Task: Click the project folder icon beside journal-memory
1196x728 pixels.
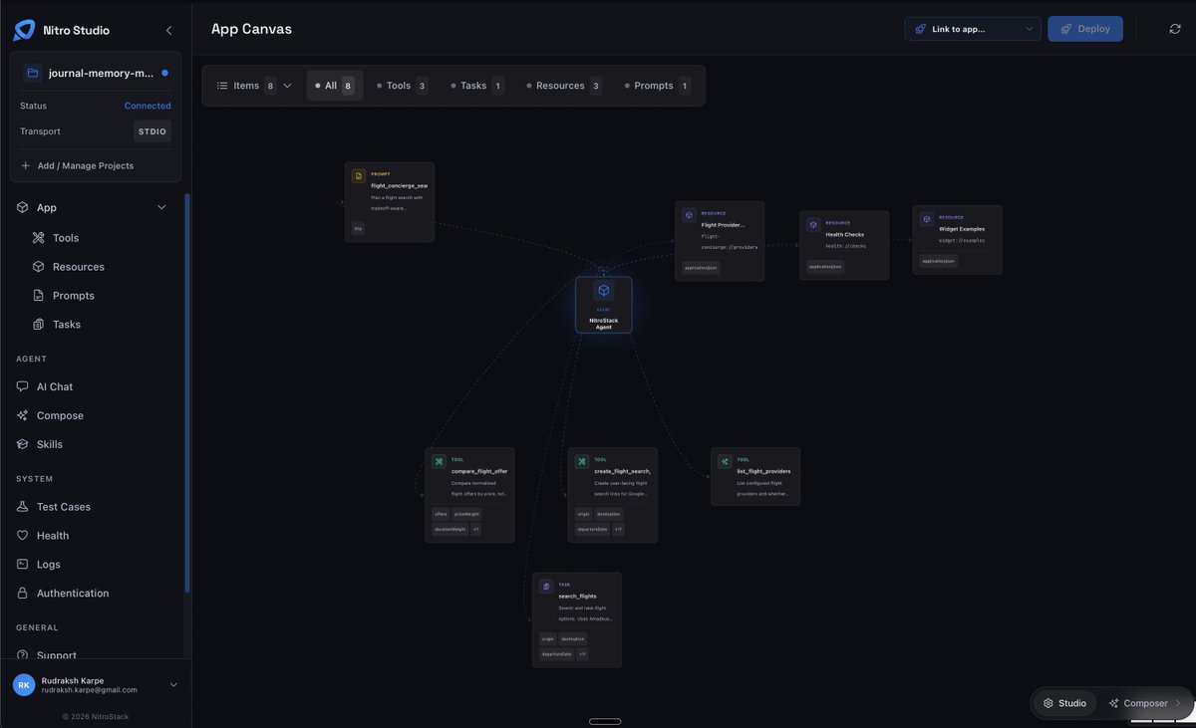Action: click(x=33, y=73)
